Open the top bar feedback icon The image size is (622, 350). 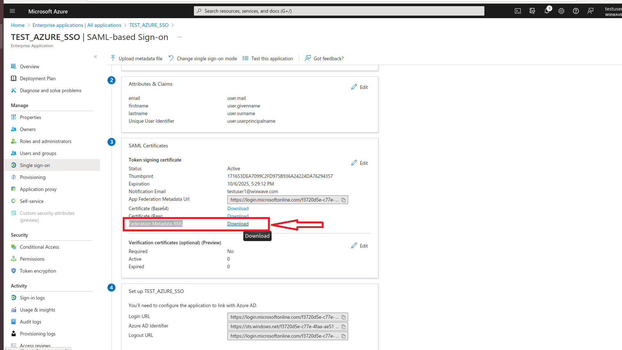click(x=590, y=11)
